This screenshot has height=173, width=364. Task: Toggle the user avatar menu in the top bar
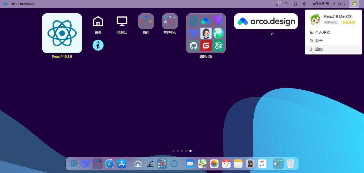pyautogui.click(x=354, y=4)
